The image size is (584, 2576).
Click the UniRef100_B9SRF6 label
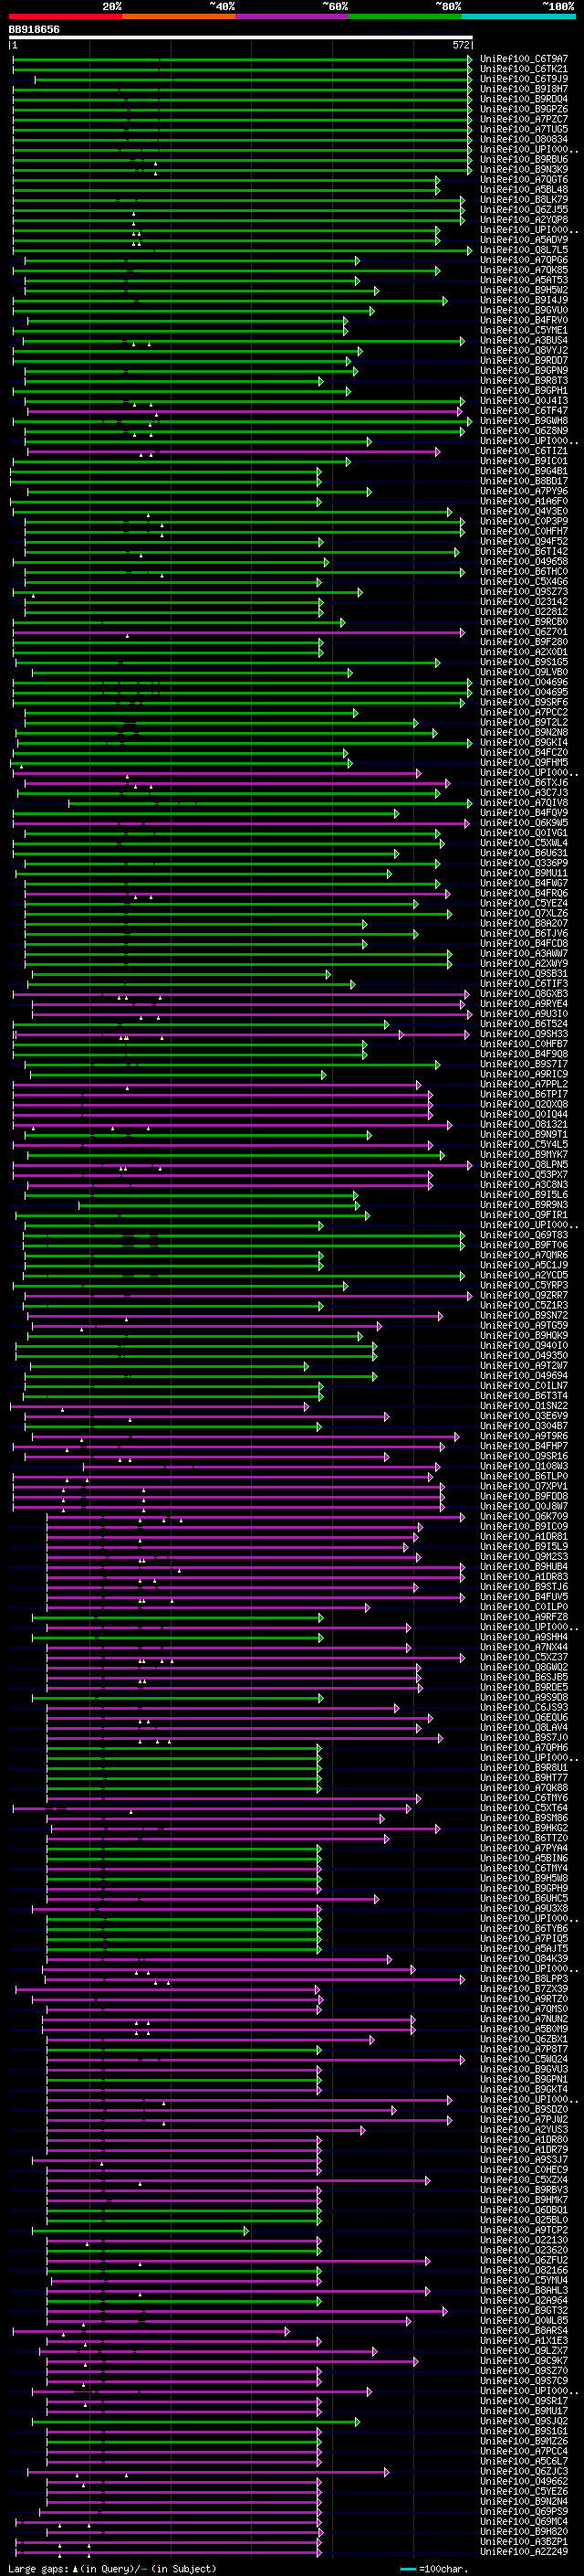pyautogui.click(x=524, y=702)
